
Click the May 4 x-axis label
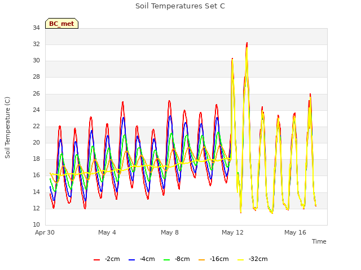[107, 232]
